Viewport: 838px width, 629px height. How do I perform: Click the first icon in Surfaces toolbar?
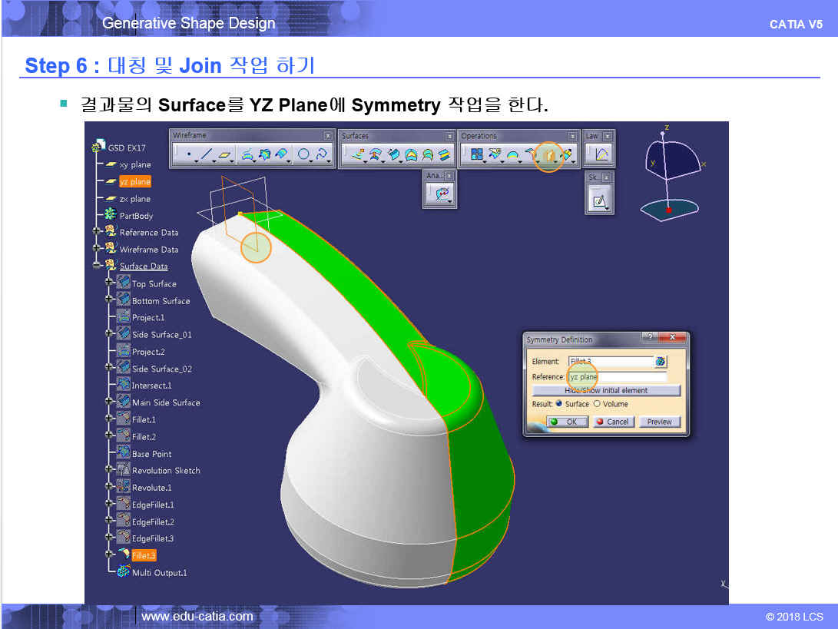357,155
